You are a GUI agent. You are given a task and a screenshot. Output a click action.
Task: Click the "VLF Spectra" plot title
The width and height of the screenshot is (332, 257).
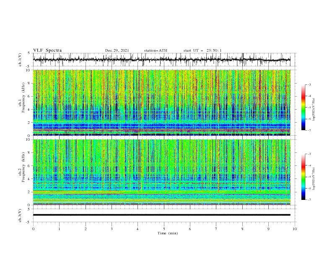pos(47,50)
